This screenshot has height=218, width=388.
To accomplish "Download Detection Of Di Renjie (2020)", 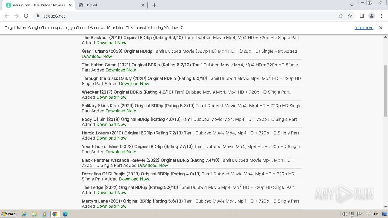I will (x=134, y=179).
